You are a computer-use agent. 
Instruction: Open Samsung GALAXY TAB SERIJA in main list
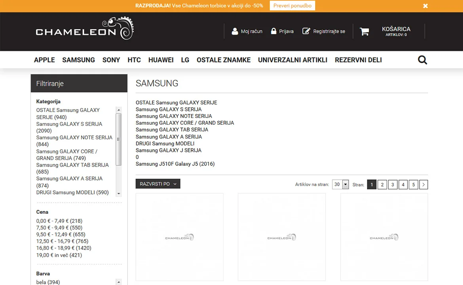coord(172,130)
